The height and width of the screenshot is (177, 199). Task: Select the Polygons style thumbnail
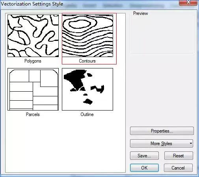point(33,36)
